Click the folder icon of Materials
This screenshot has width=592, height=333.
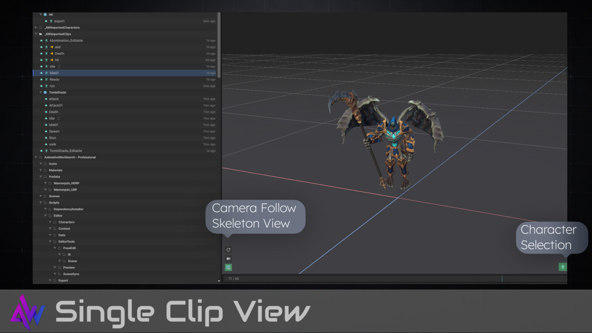tap(45, 170)
